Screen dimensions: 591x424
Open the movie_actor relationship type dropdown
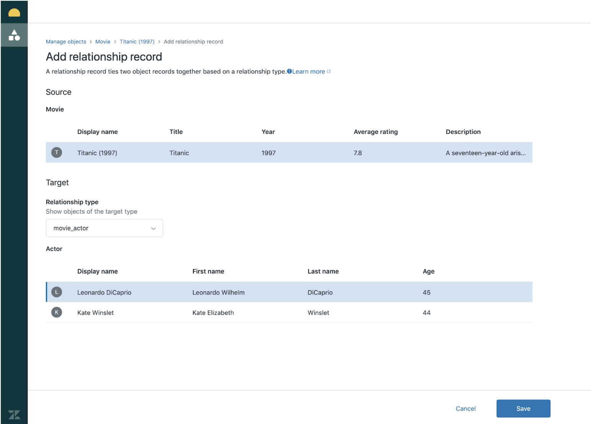click(104, 228)
